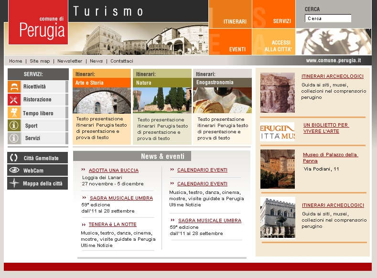Click the Ristorazione fork and knife icon
Screen dimensions: 377x278
click(x=14, y=99)
